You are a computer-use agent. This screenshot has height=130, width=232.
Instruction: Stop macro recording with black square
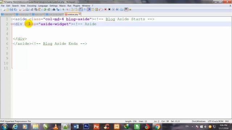point(109,10)
